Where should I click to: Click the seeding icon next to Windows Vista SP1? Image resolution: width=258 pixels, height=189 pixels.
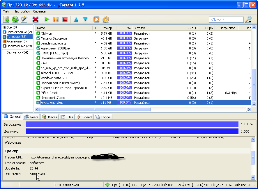(38, 78)
